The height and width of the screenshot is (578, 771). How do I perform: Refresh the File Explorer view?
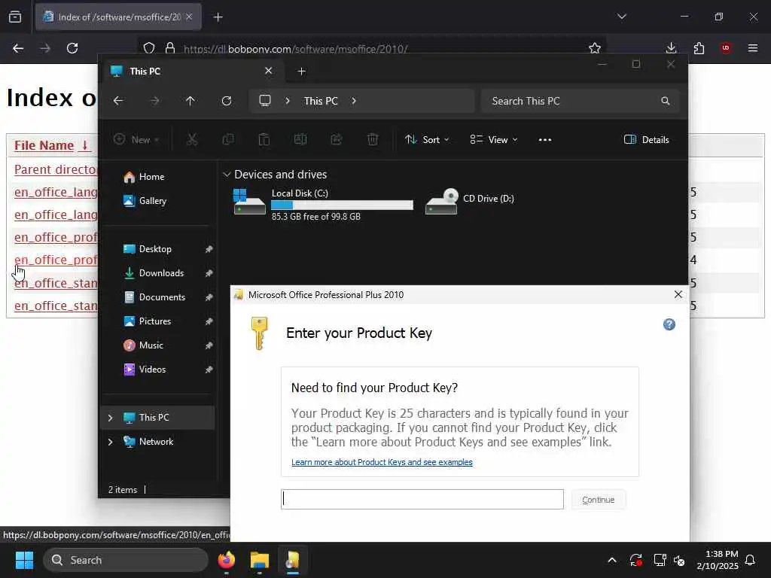coord(226,101)
